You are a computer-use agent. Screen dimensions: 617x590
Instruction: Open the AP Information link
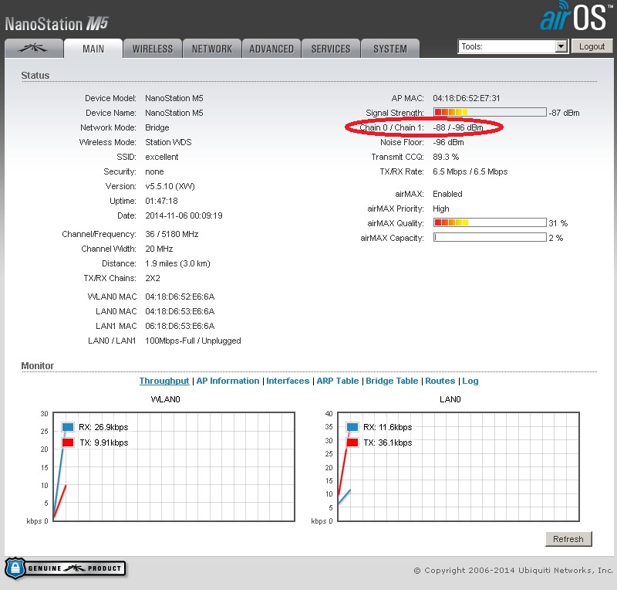point(228,381)
